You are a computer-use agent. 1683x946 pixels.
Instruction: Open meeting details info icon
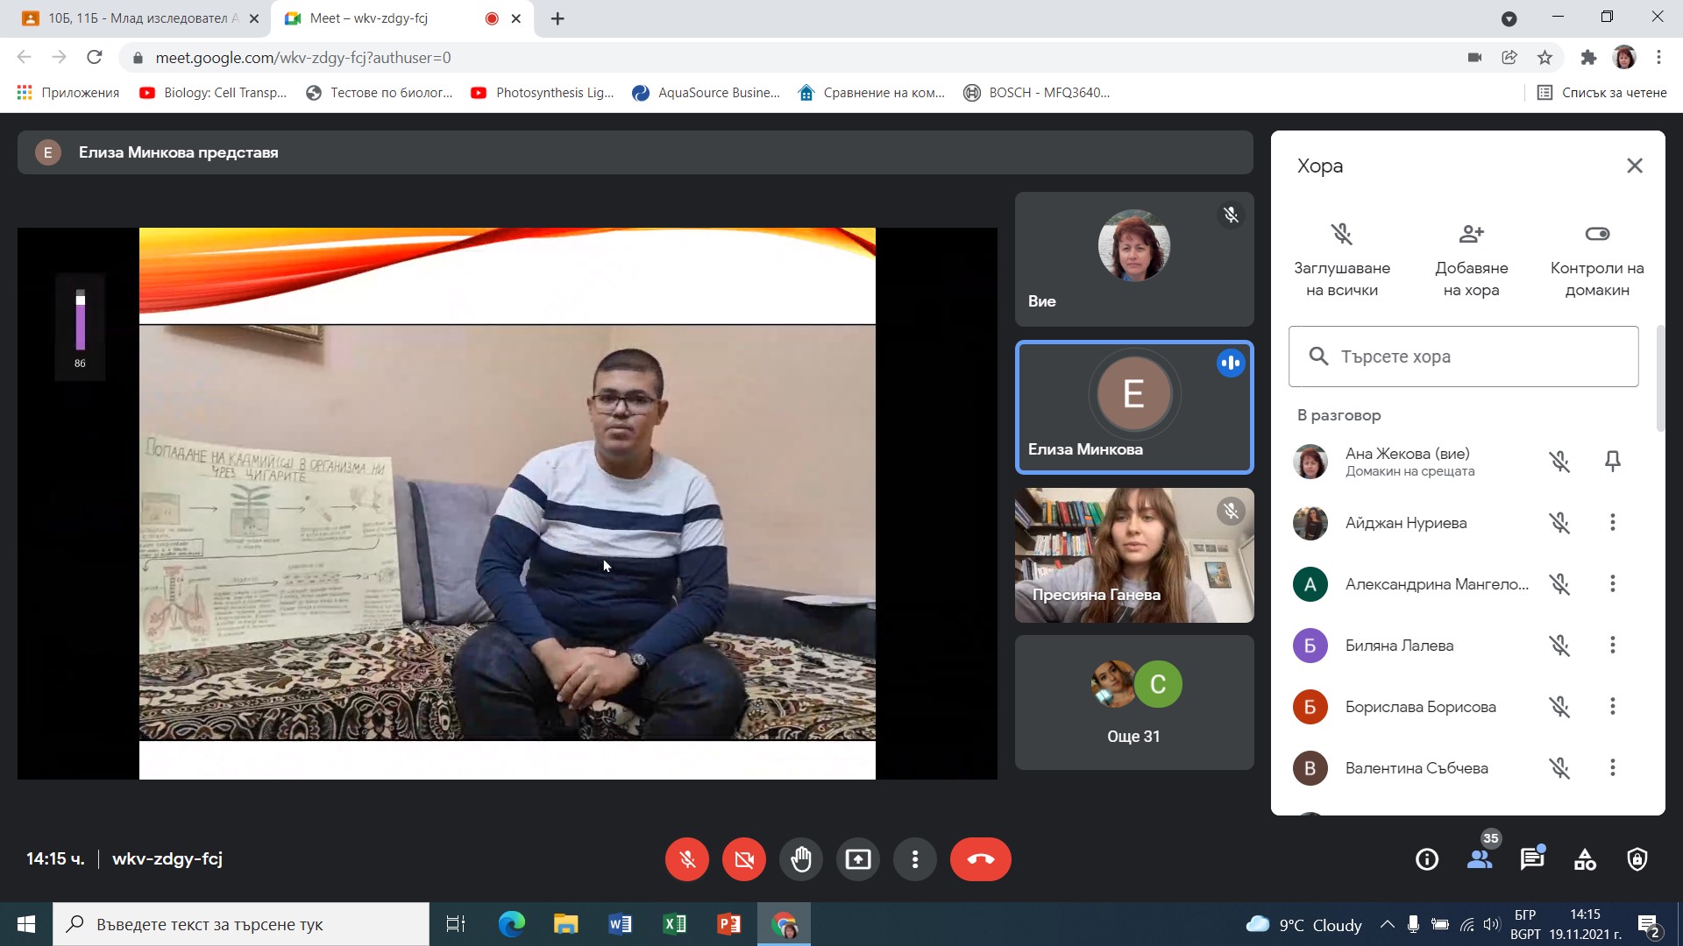coord(1427,859)
